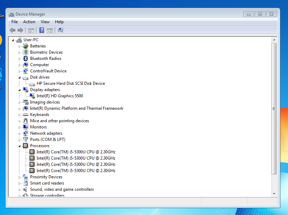Click the Proximity Devices icon

point(26,177)
